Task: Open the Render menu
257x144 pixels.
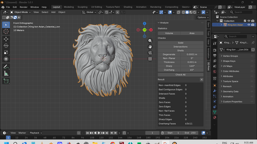Action: (23, 7)
